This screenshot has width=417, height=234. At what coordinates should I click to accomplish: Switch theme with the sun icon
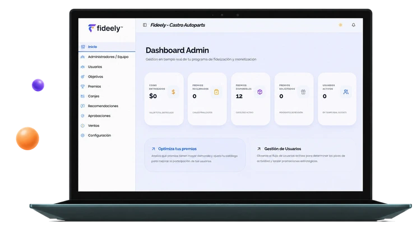point(340,25)
